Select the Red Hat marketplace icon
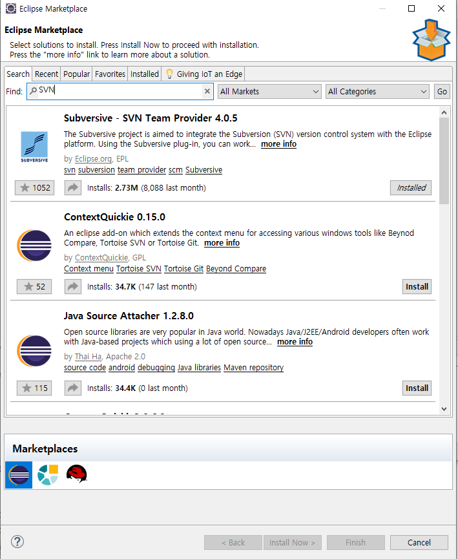This screenshot has height=559, width=458. pos(77,474)
